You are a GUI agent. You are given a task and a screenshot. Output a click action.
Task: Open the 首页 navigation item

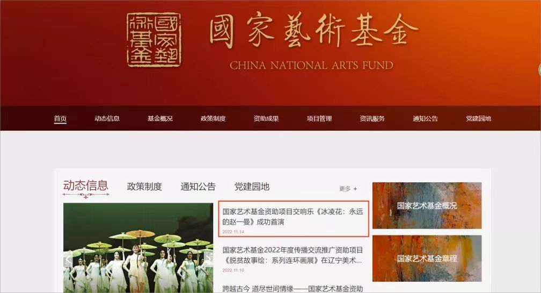tap(60, 118)
